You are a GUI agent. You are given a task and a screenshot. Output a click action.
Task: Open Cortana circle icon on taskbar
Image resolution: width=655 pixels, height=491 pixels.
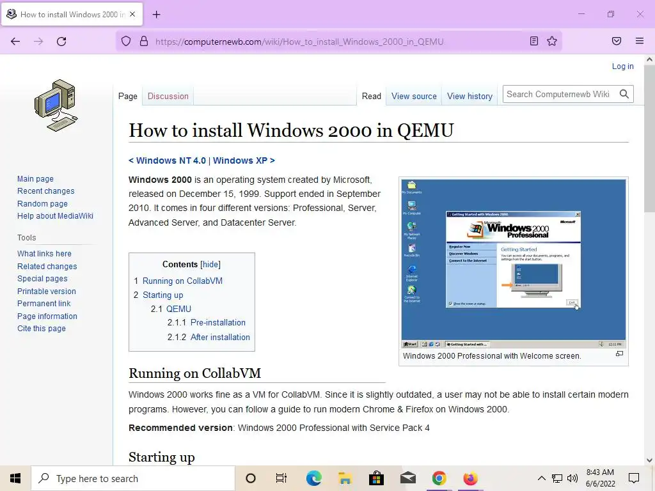click(x=250, y=478)
